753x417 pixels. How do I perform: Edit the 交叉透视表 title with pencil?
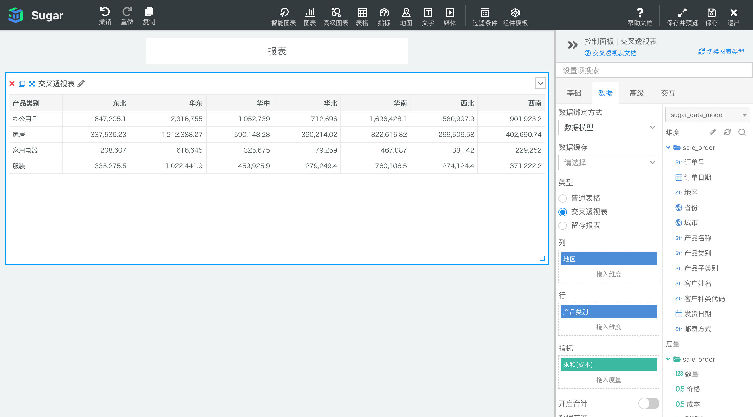coord(81,84)
